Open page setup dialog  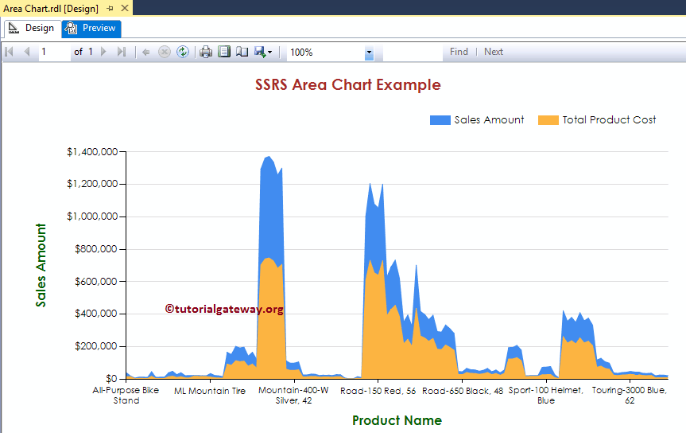point(242,52)
